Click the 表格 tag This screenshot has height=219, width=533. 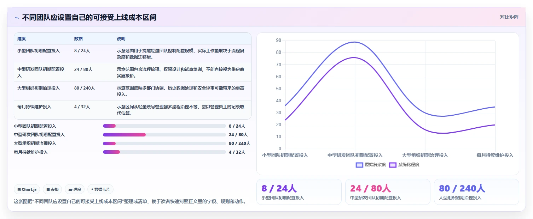click(x=52, y=189)
